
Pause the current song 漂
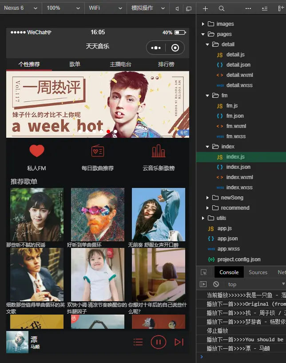[159, 342]
